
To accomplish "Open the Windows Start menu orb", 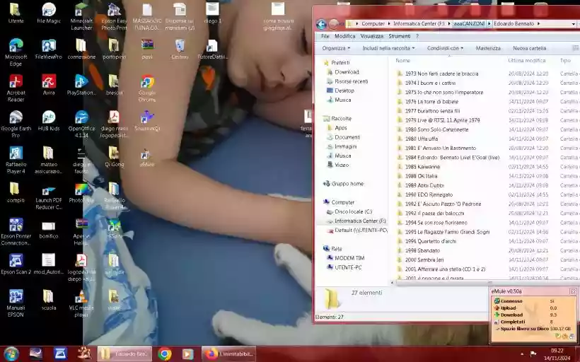I will (x=11, y=354).
